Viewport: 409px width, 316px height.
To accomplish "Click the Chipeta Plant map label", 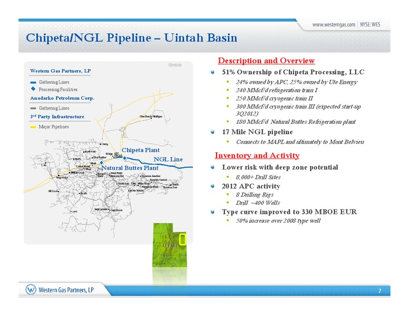I will pyautogui.click(x=141, y=150).
